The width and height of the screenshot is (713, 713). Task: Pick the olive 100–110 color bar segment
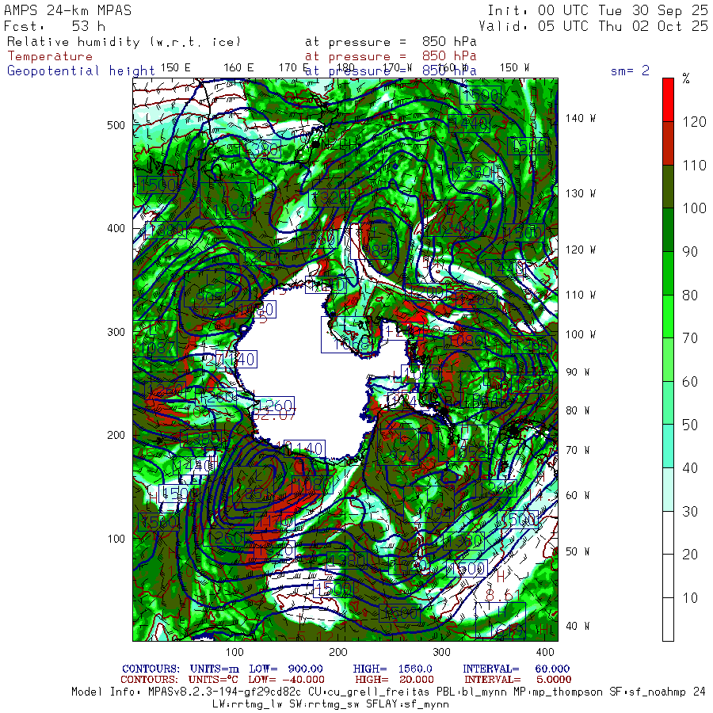668,186
